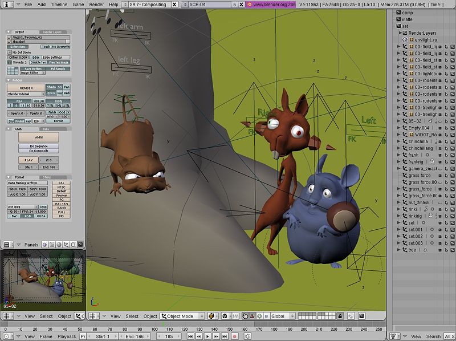Open the AVI Jpeg format dropdown
The width and height of the screenshot is (456, 341).
point(22,207)
